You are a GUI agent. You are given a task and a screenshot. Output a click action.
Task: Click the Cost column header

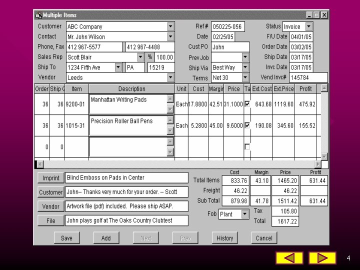click(198, 89)
